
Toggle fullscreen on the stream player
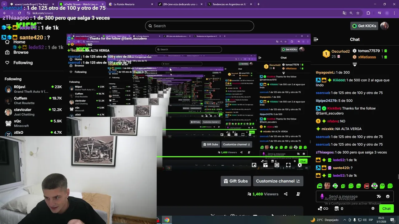coord(288,165)
